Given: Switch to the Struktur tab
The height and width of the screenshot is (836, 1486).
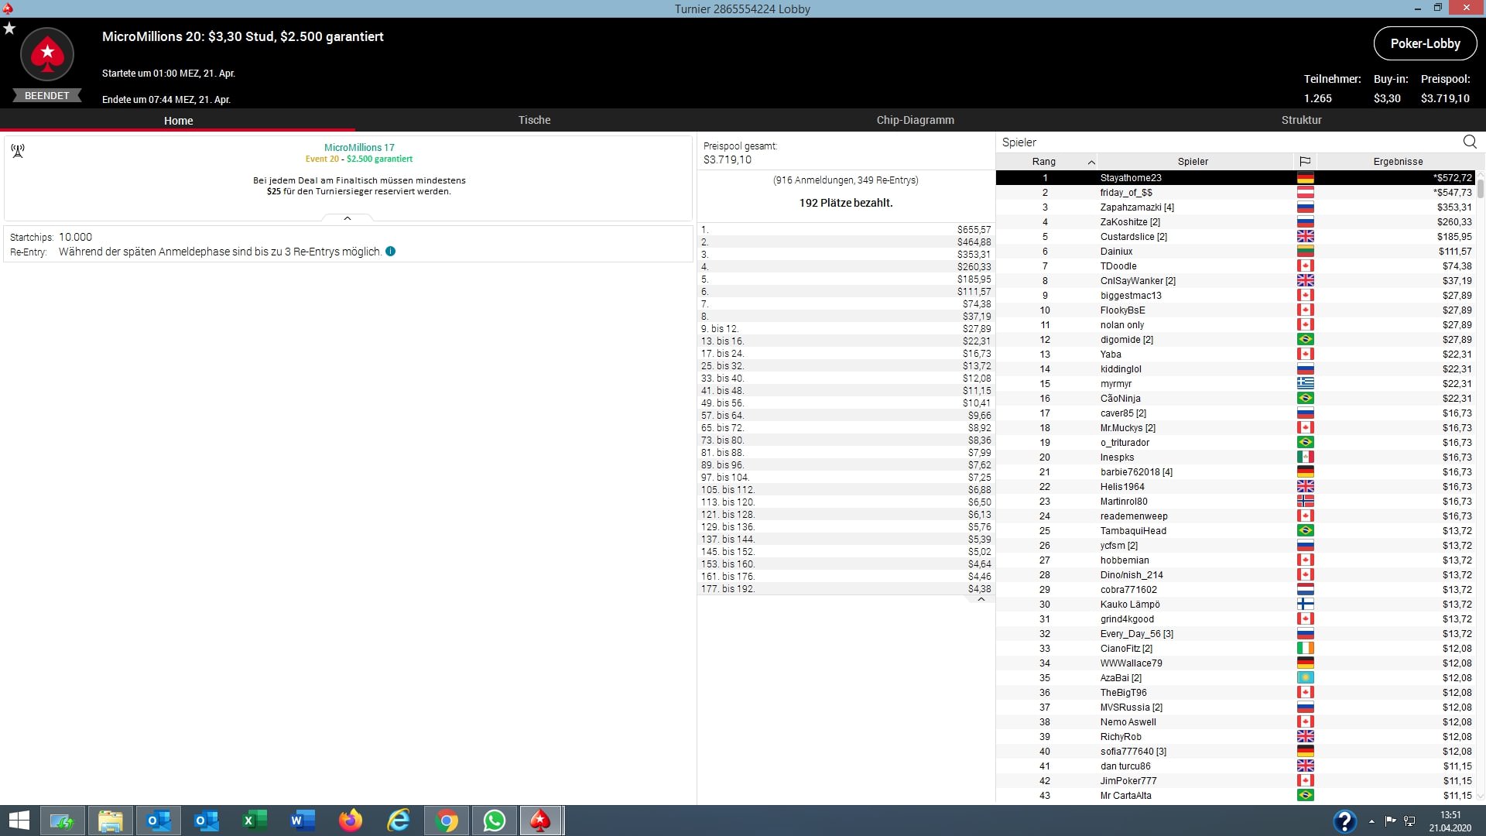Looking at the screenshot, I should point(1301,120).
